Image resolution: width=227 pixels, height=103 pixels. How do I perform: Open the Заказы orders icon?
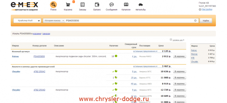pos(83,5)
